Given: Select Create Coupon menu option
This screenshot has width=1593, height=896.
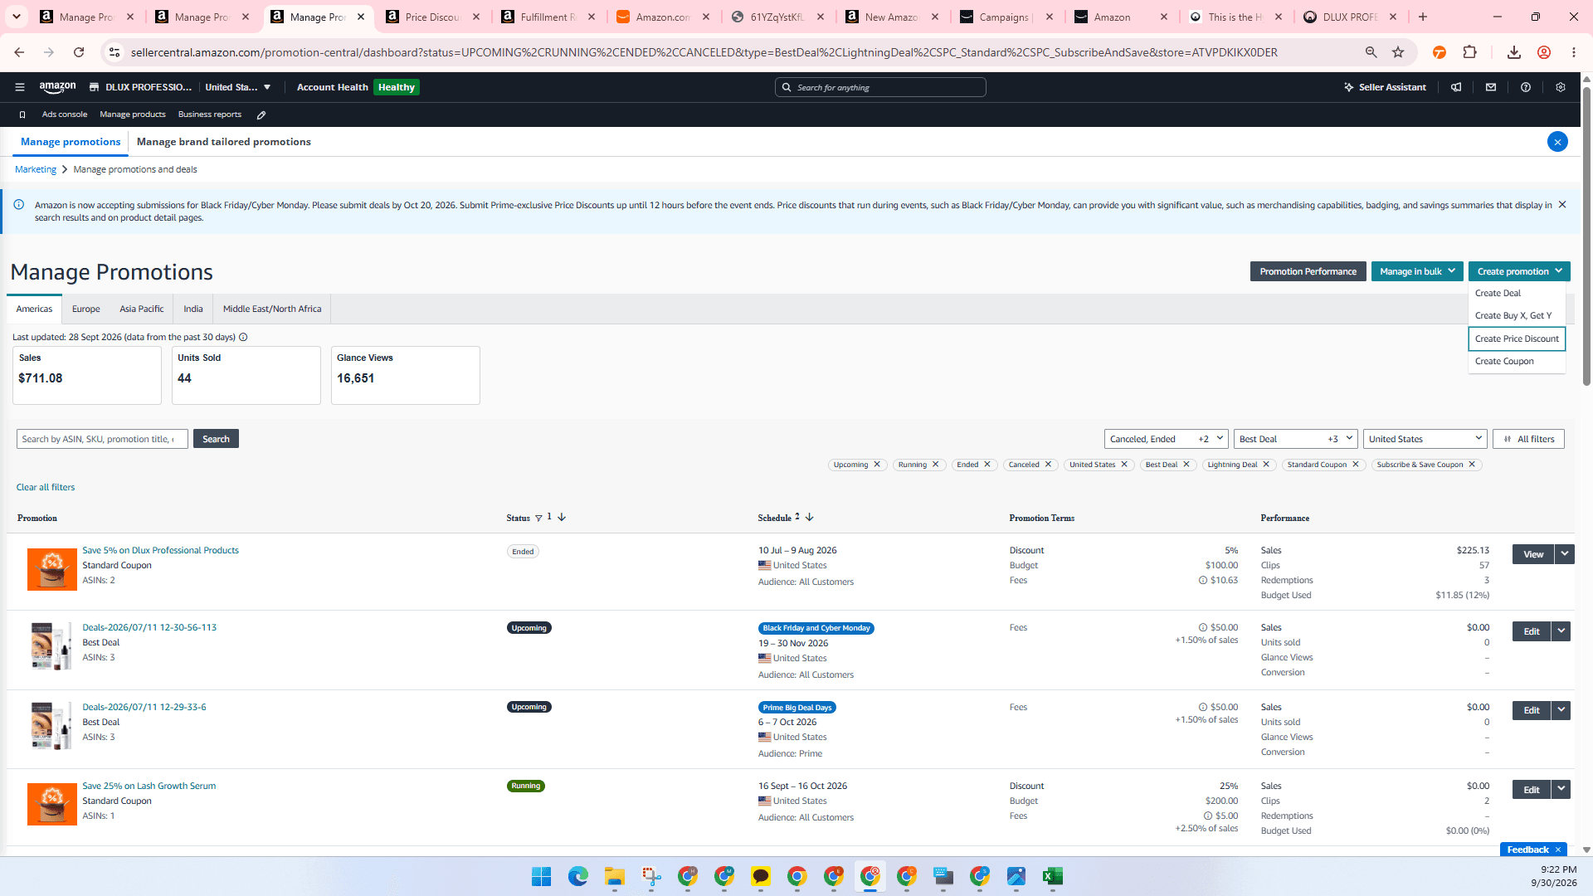Looking at the screenshot, I should (x=1516, y=362).
